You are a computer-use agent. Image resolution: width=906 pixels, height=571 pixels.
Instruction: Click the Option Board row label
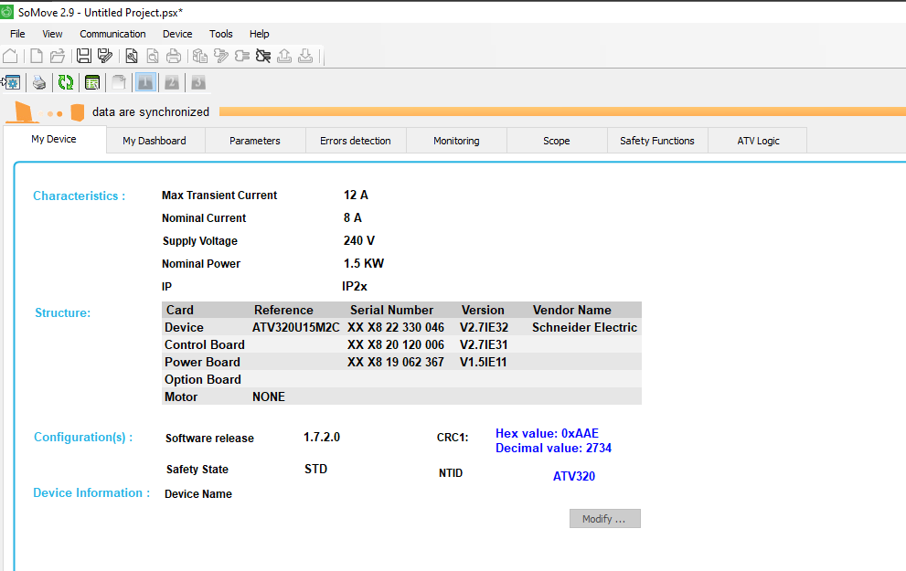pyautogui.click(x=203, y=379)
